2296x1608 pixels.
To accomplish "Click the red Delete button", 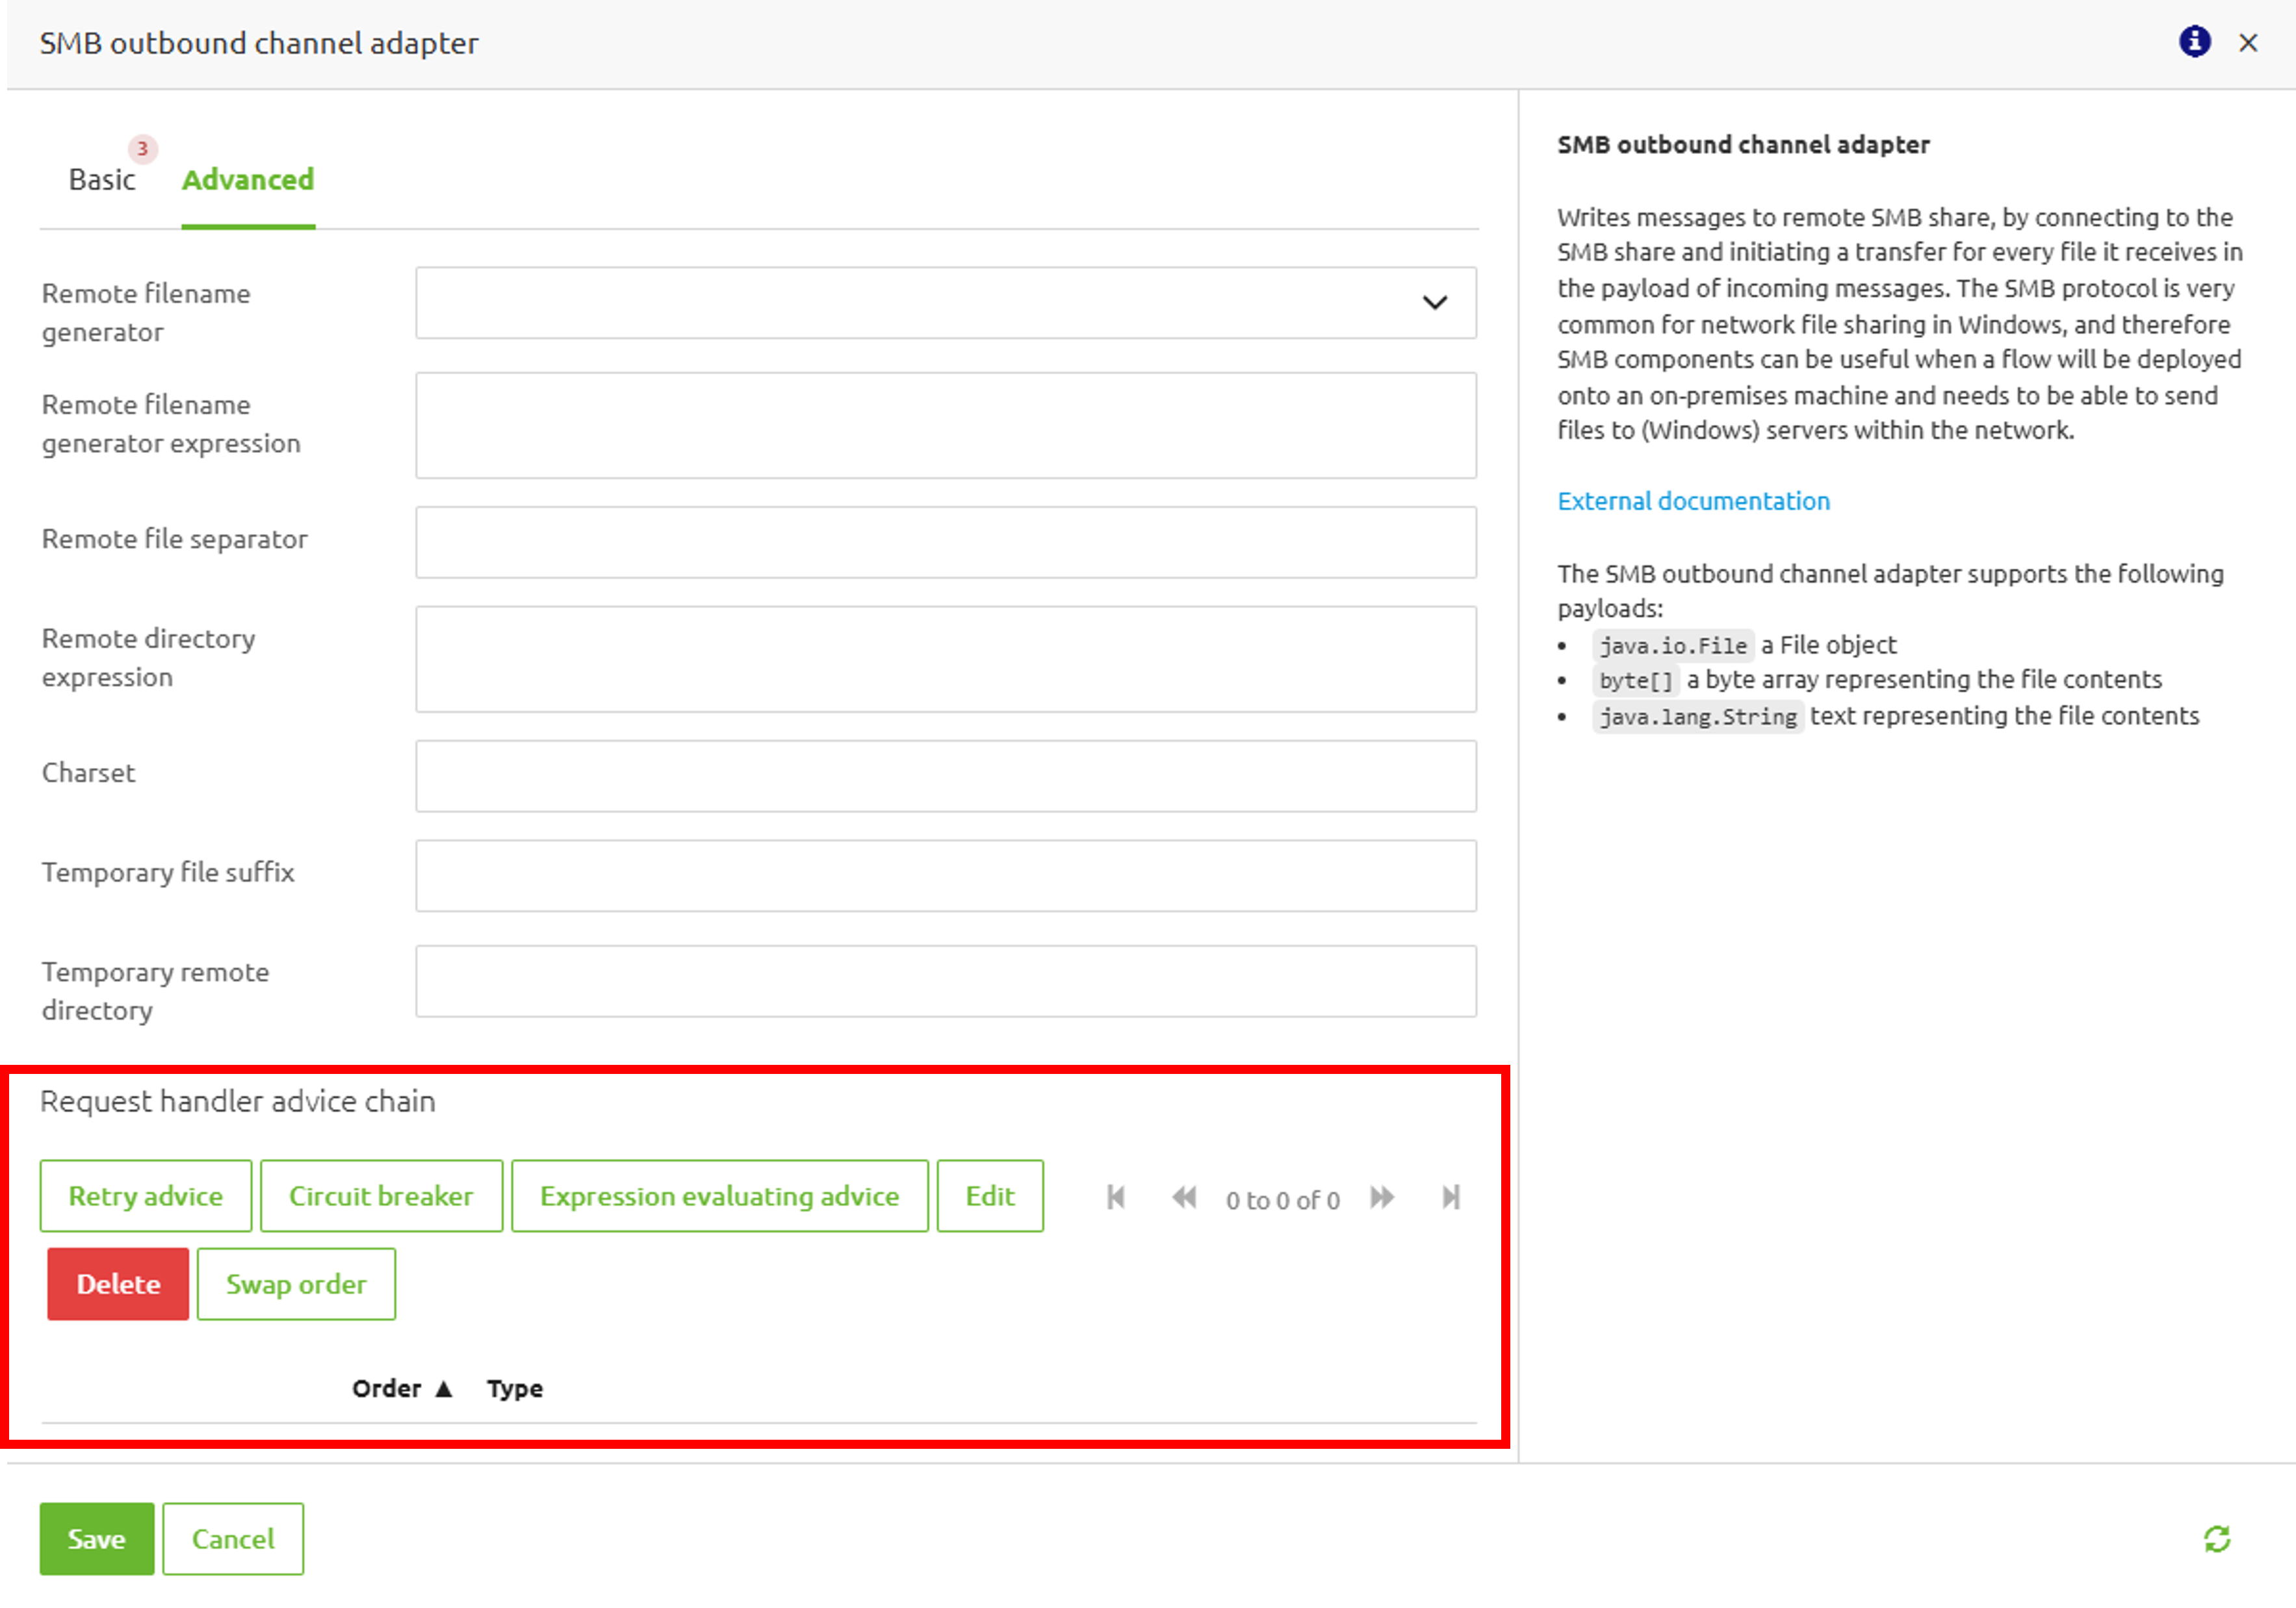I will [117, 1284].
